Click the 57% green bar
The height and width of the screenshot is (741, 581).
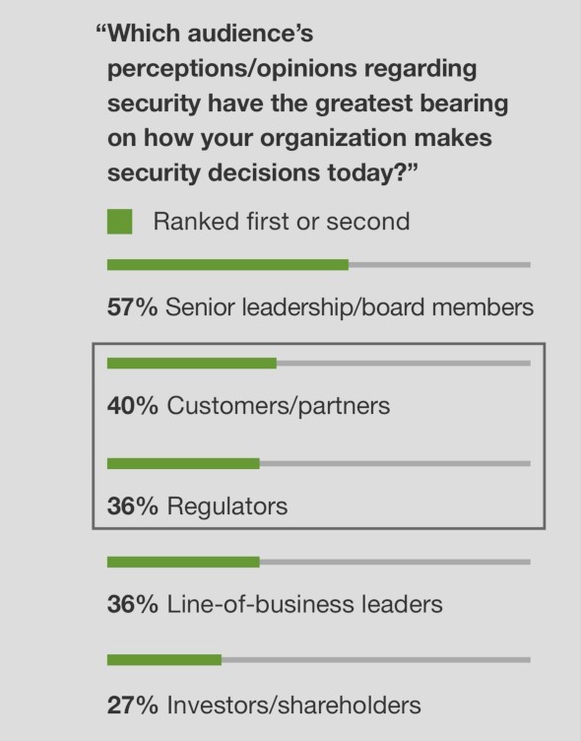[x=227, y=265]
